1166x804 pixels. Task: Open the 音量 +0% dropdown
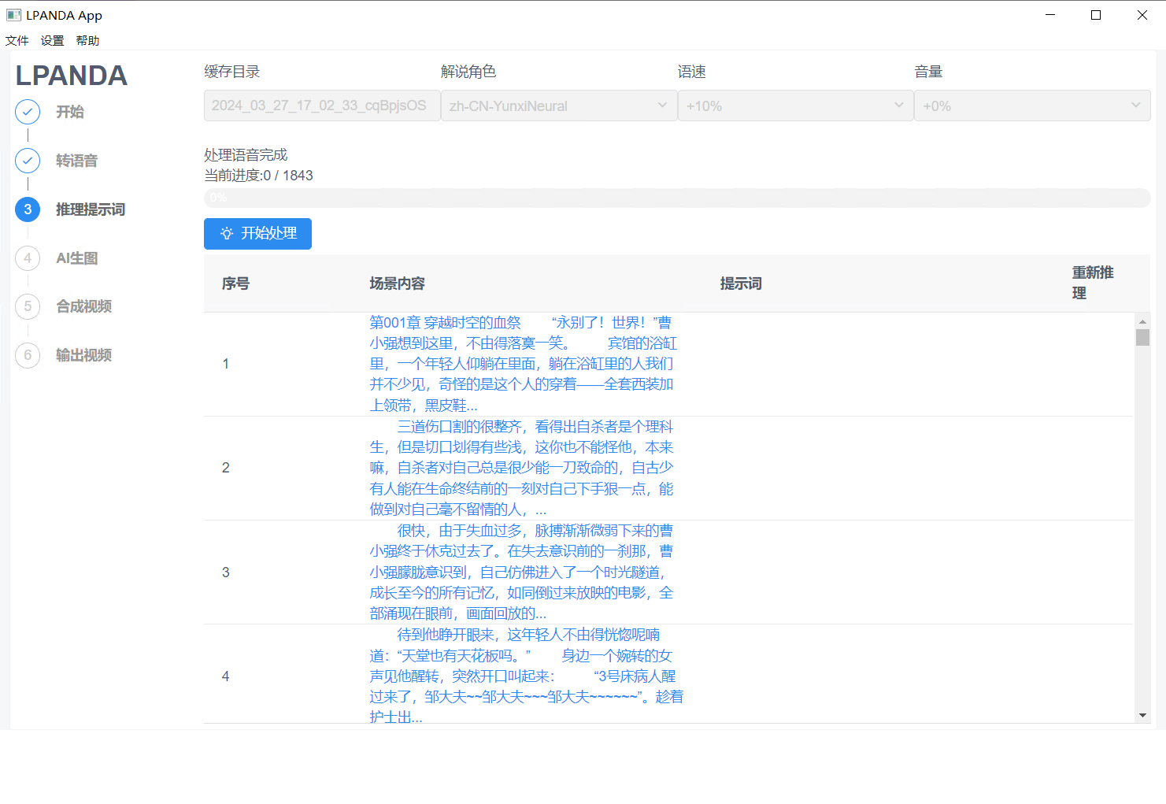point(1032,106)
